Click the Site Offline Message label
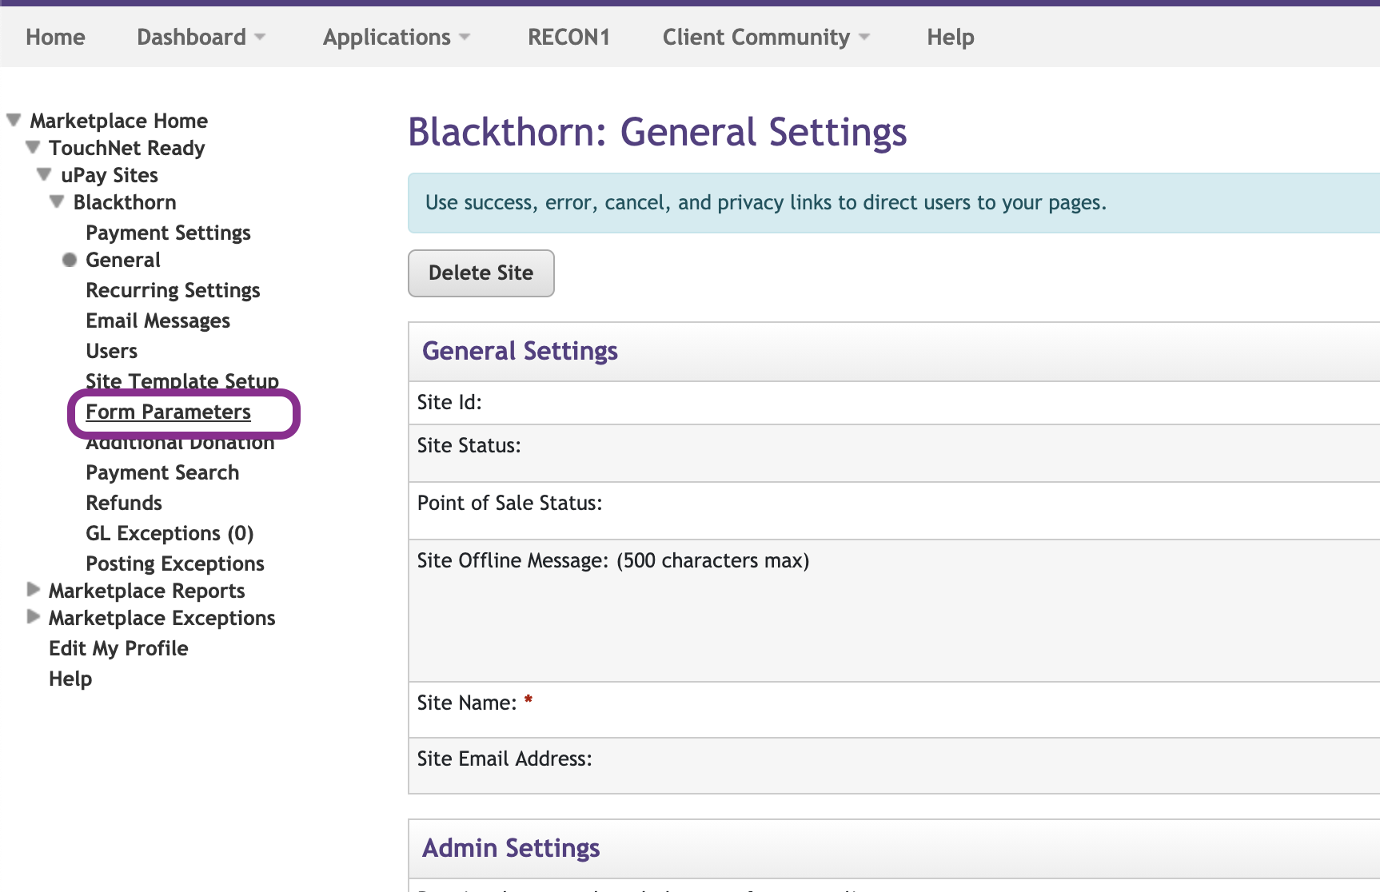Screen dimensions: 1380x892 tap(613, 560)
